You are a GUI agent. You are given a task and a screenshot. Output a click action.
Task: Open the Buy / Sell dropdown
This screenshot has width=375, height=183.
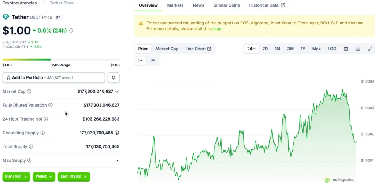[16, 176]
